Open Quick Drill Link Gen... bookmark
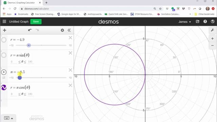217x122 pixels. pyautogui.click(x=116, y=14)
